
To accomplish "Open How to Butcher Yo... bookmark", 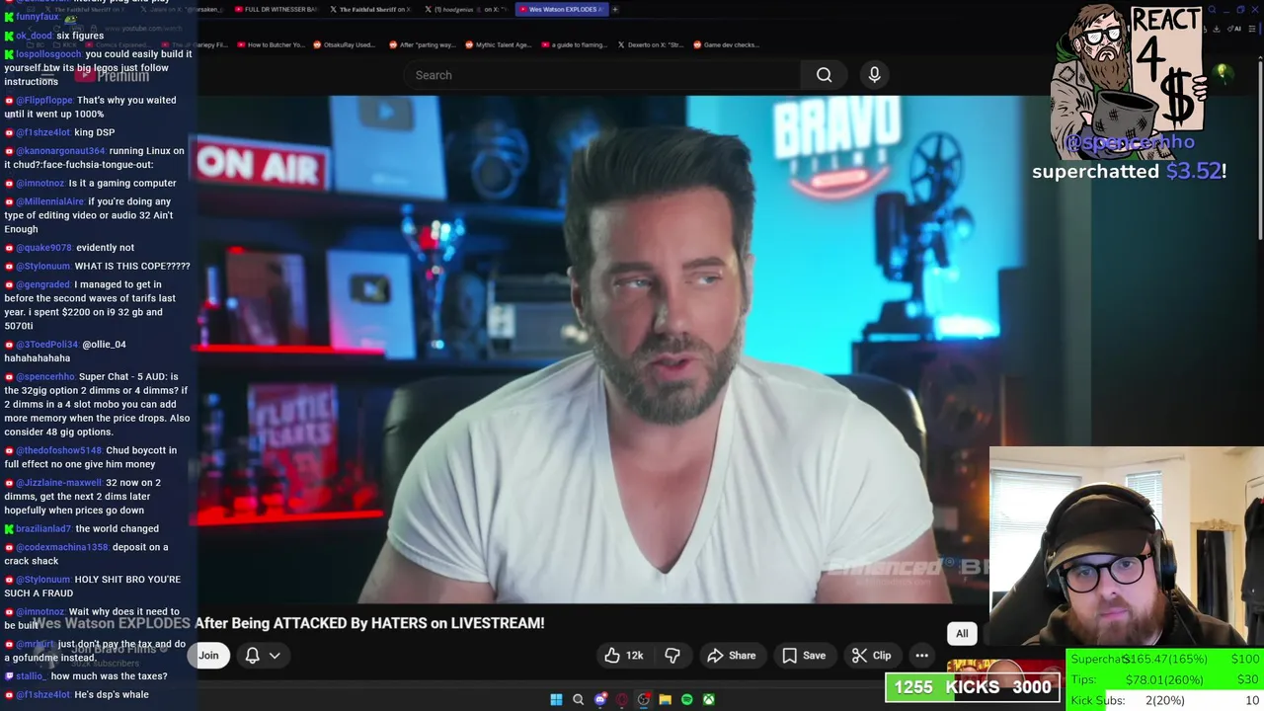I will [271, 44].
